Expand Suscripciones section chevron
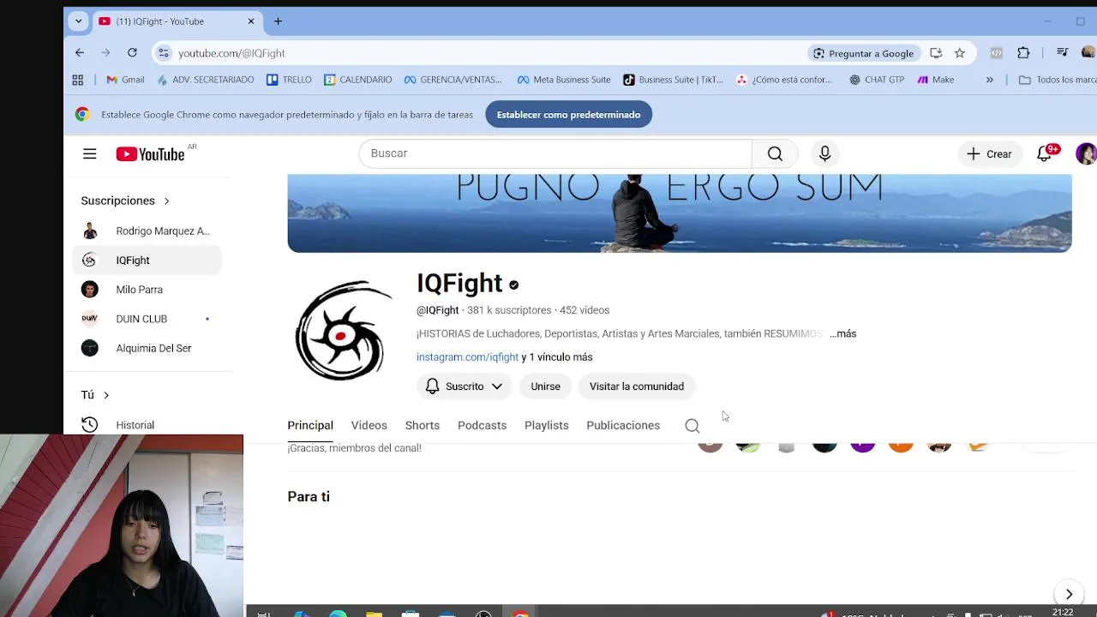 pos(166,201)
